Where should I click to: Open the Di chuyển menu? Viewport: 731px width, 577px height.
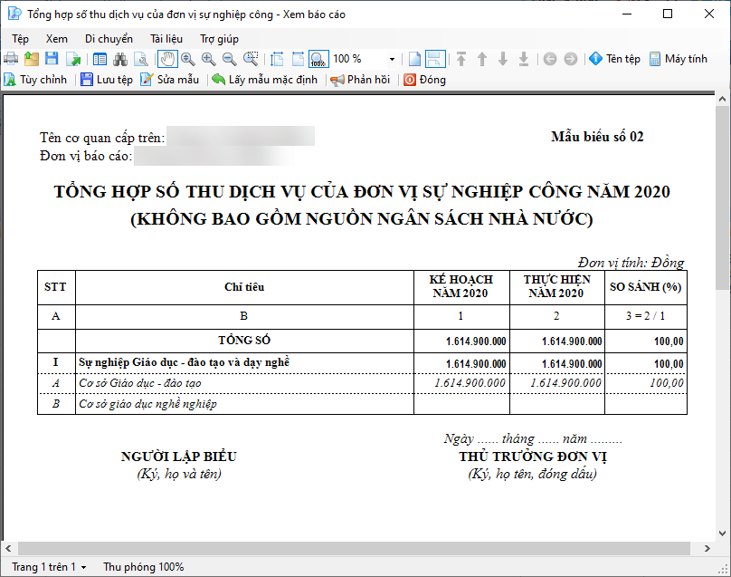coord(109,39)
